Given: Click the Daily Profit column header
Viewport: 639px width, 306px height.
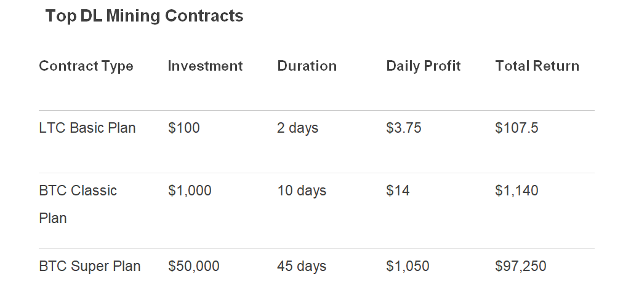Looking at the screenshot, I should point(424,66).
